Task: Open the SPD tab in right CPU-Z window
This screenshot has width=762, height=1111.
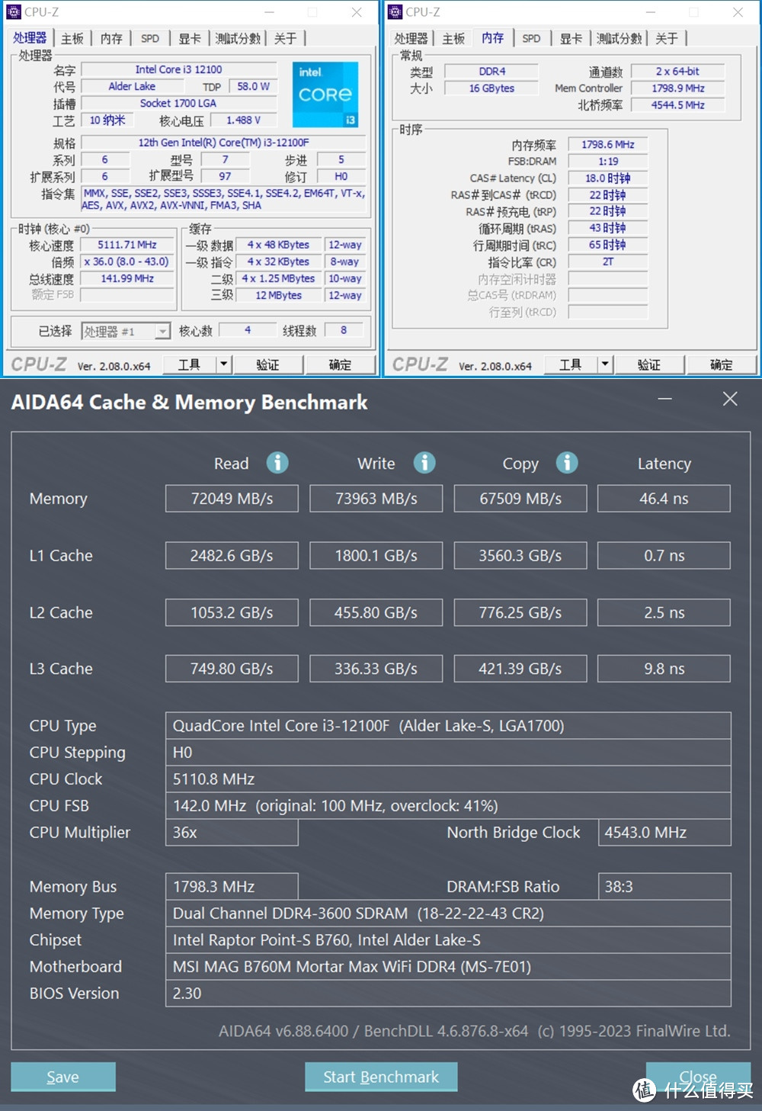Action: [x=532, y=38]
